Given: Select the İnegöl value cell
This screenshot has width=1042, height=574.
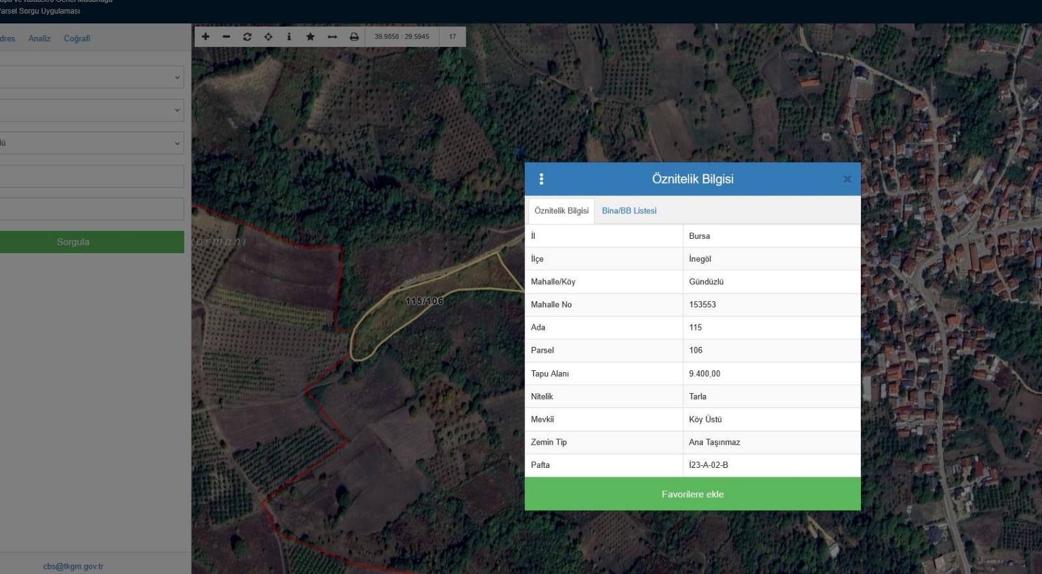Looking at the screenshot, I should coord(772,259).
